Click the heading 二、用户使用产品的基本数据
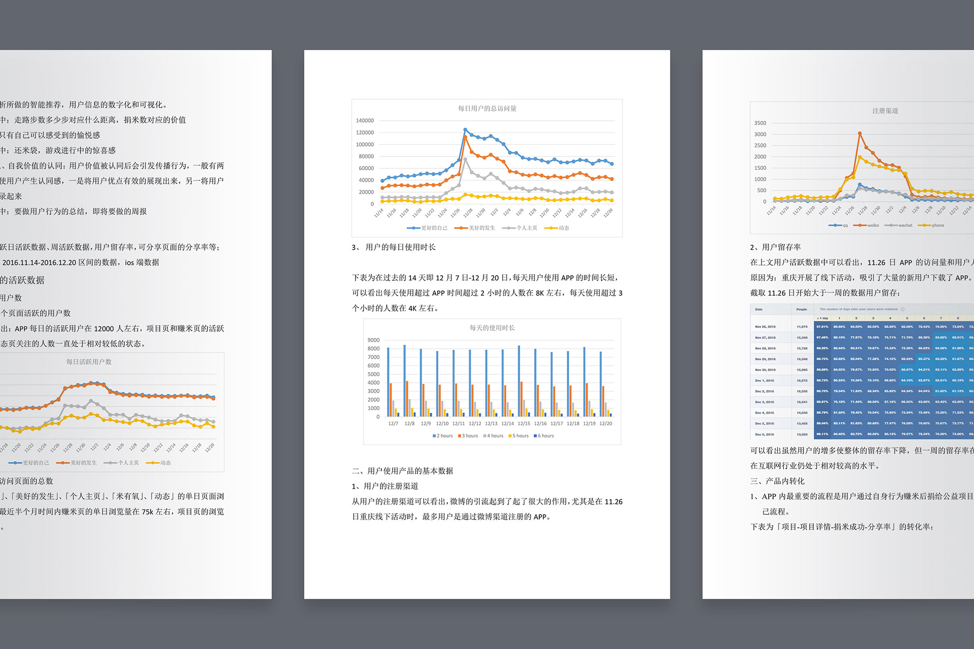 click(x=402, y=471)
